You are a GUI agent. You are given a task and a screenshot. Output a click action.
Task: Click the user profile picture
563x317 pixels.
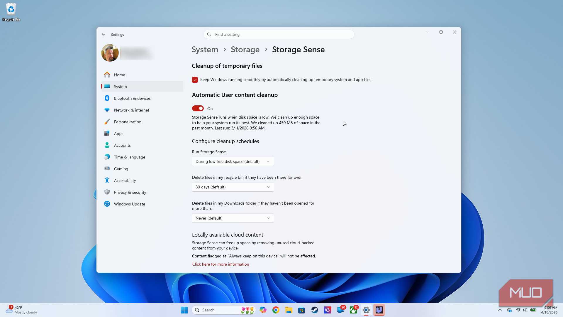[110, 53]
